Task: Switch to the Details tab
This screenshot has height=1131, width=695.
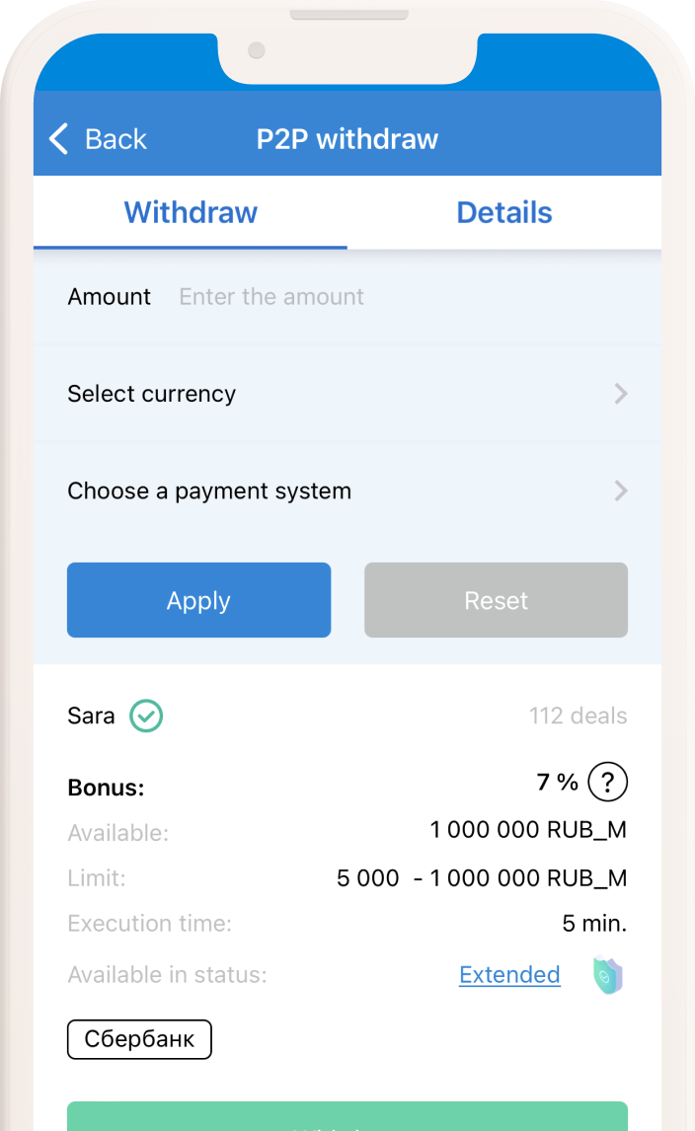Action: point(503,212)
